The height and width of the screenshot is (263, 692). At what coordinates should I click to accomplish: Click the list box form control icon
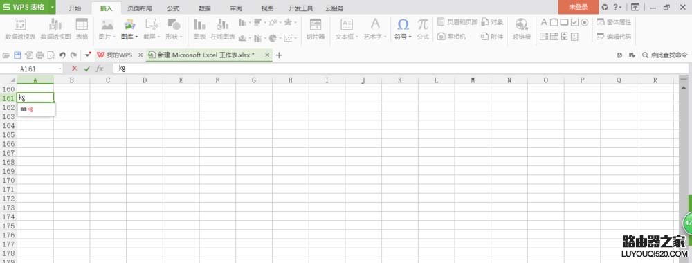tap(544, 37)
